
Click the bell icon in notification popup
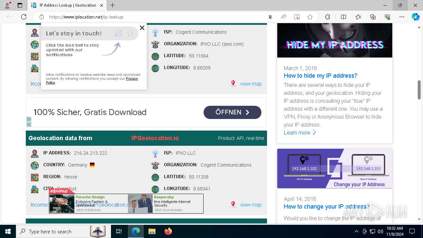pyautogui.click(x=118, y=33)
